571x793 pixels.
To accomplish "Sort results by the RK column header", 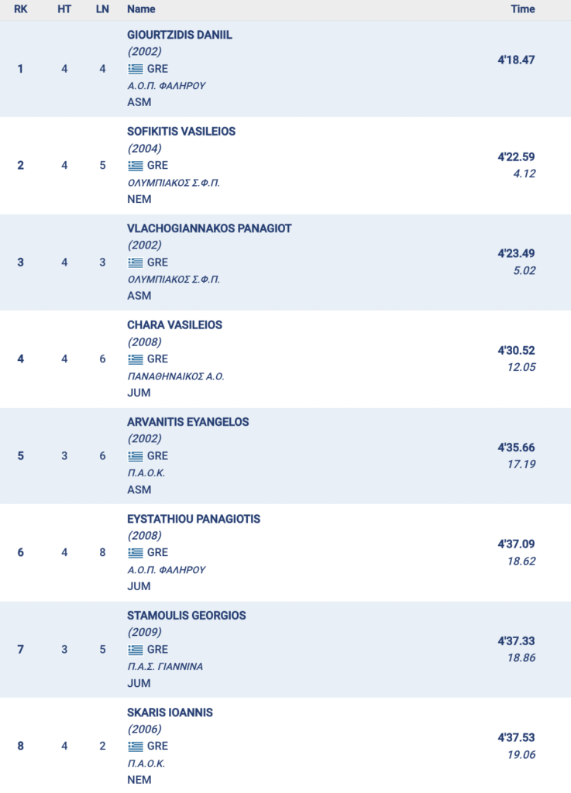I will tap(21, 9).
